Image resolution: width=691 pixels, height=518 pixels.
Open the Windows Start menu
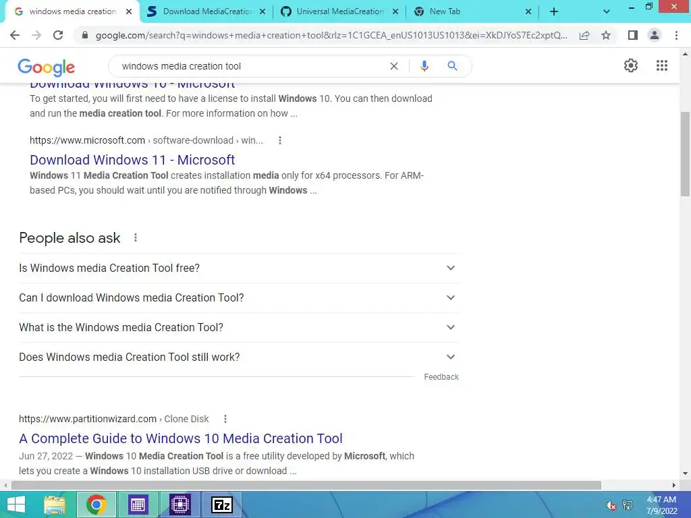point(16,505)
